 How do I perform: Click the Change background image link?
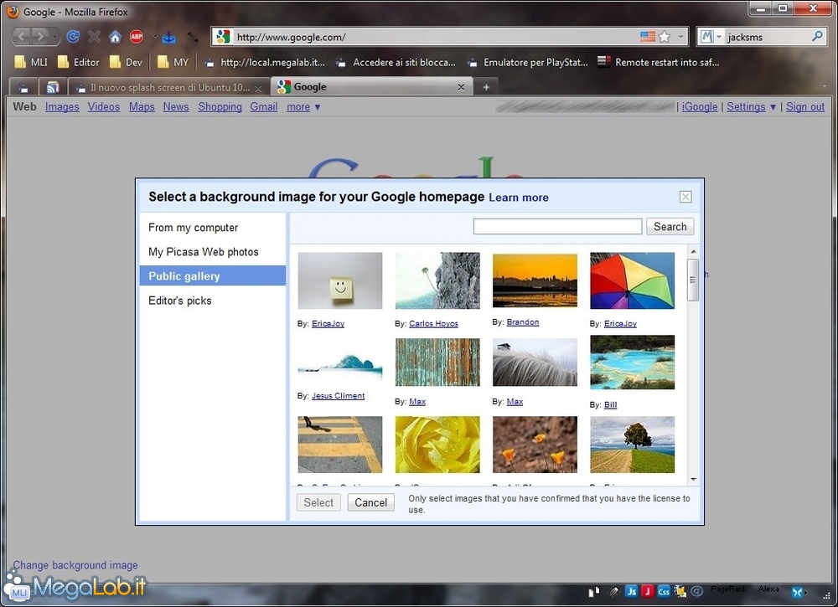coord(75,565)
